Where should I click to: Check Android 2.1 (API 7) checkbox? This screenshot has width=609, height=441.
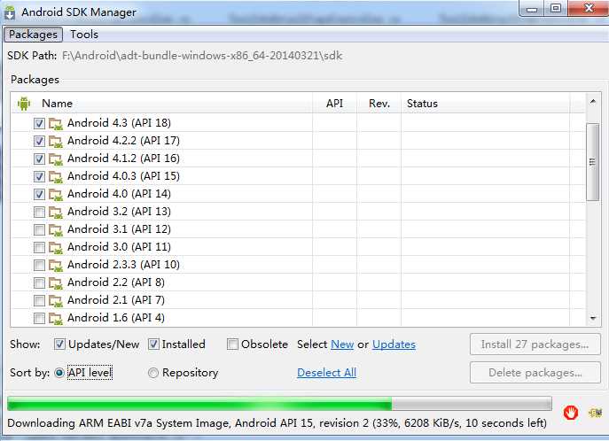(39, 300)
